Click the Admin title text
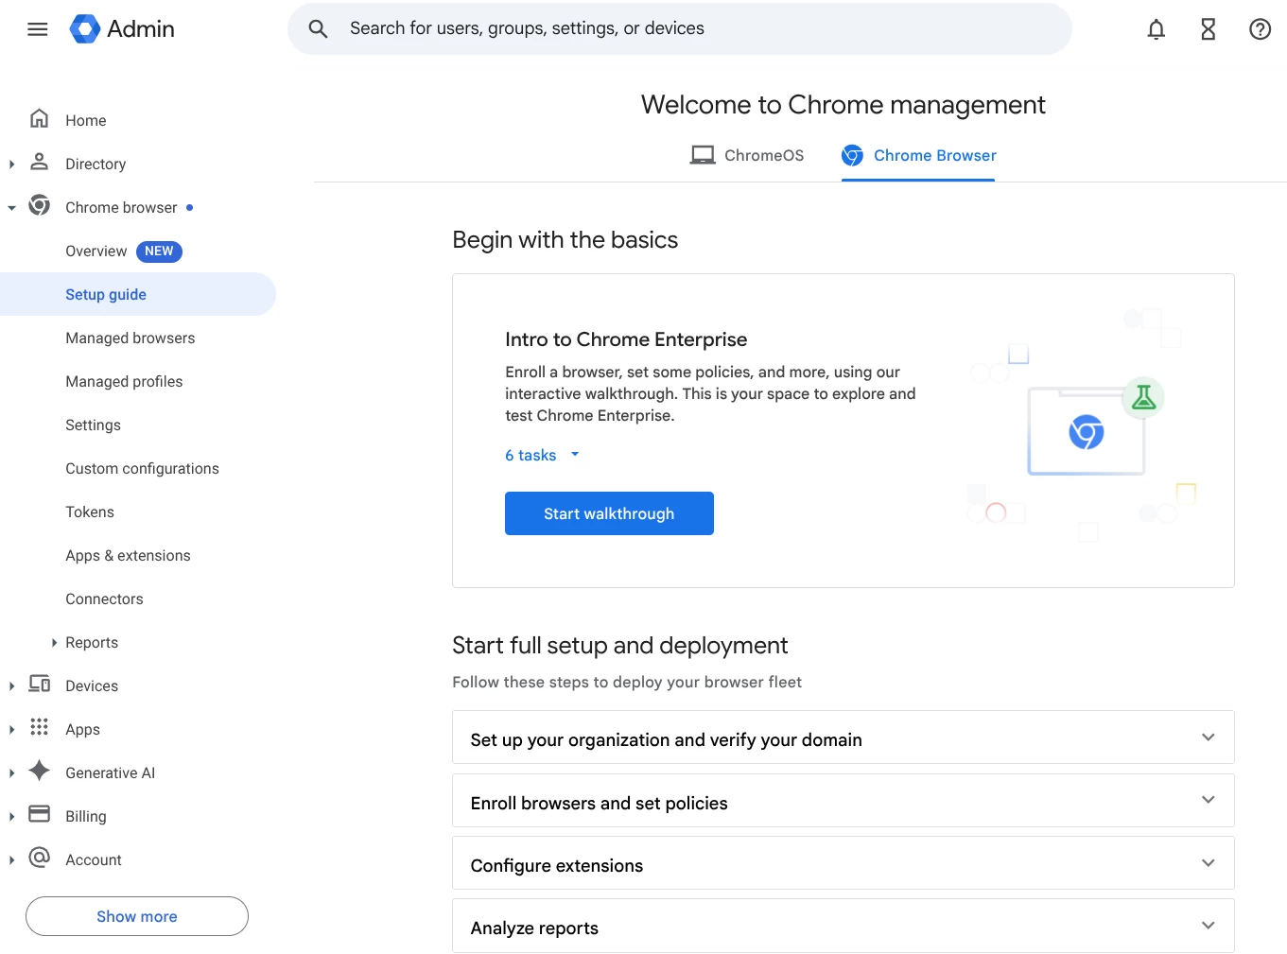The width and height of the screenshot is (1287, 954). pos(141,29)
